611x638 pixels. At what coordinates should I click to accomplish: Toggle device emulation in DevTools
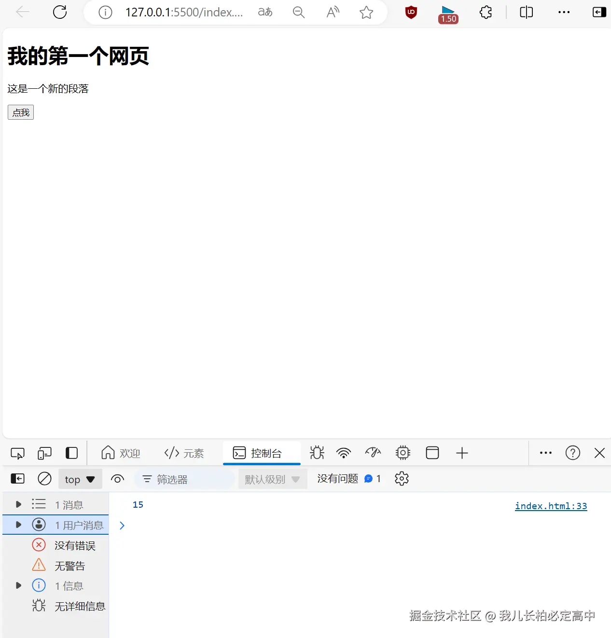(44, 453)
